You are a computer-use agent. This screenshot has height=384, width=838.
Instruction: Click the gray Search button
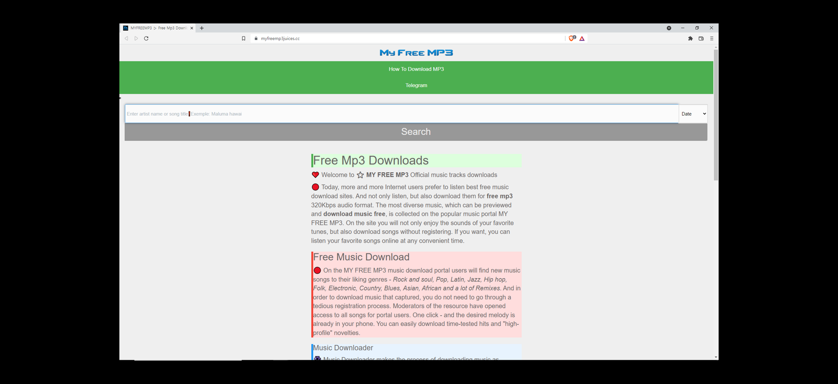tap(416, 132)
